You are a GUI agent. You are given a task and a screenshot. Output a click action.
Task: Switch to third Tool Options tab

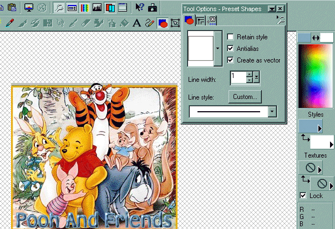[212, 20]
